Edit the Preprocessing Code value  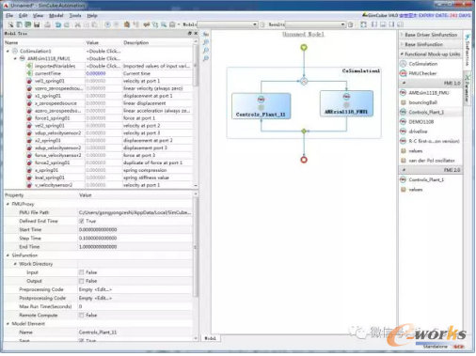tap(135, 289)
